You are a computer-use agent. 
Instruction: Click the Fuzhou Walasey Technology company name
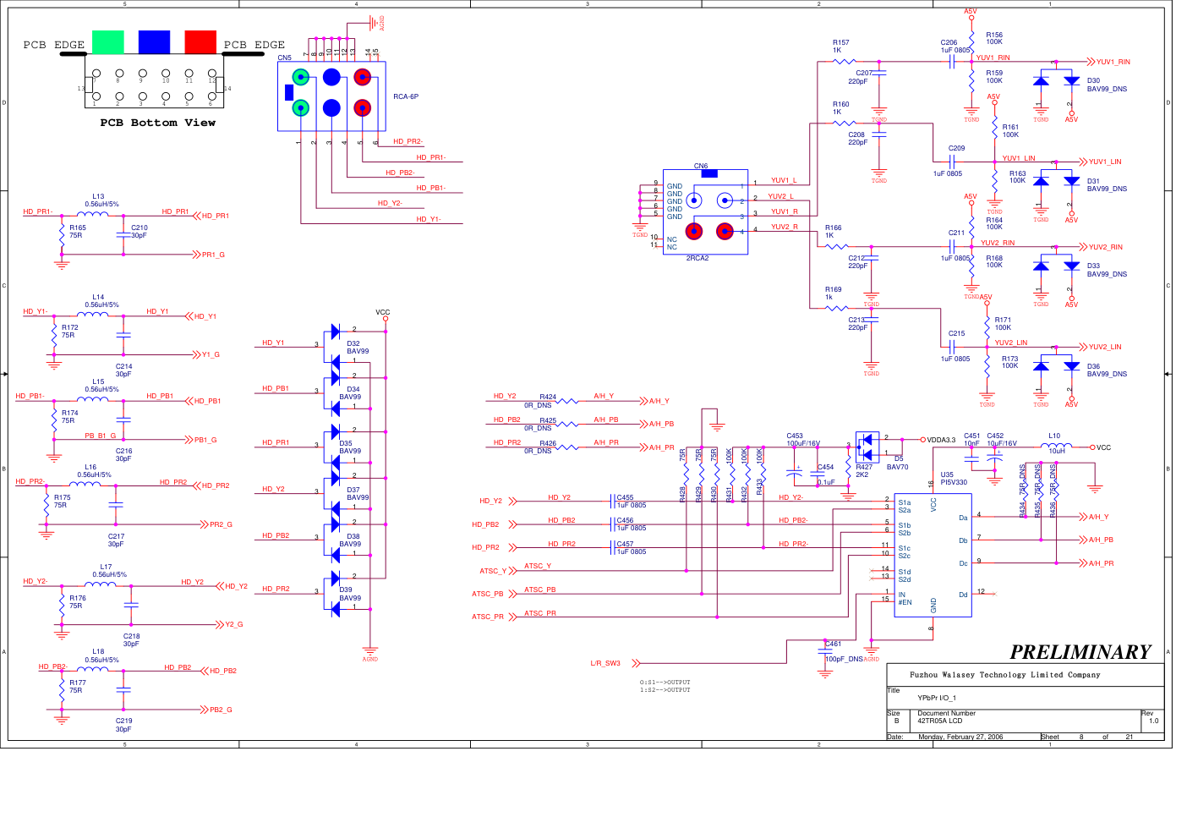[x=1005, y=675]
